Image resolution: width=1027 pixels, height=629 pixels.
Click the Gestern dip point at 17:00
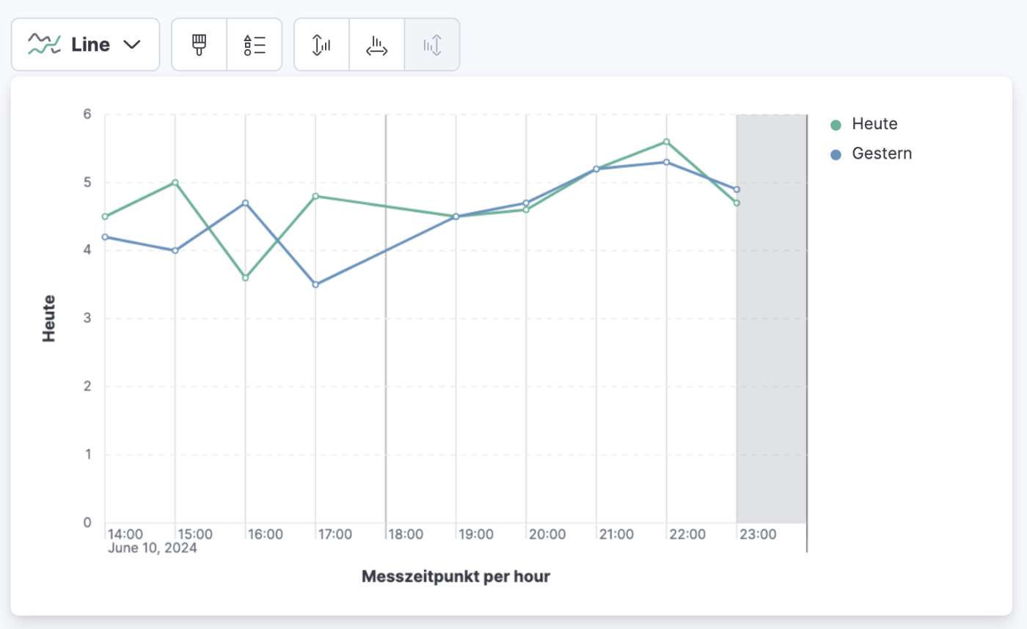[315, 283]
